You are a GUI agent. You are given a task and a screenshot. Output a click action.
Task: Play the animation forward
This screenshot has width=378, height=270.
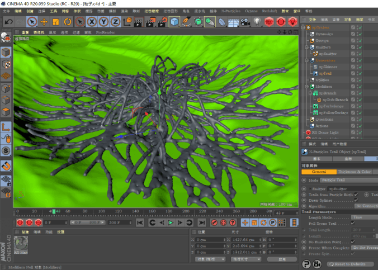(x=171, y=222)
